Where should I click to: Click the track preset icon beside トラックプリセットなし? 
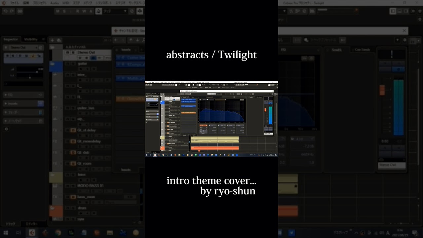click(x=306, y=40)
